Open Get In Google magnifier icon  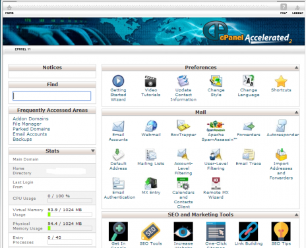click(118, 231)
